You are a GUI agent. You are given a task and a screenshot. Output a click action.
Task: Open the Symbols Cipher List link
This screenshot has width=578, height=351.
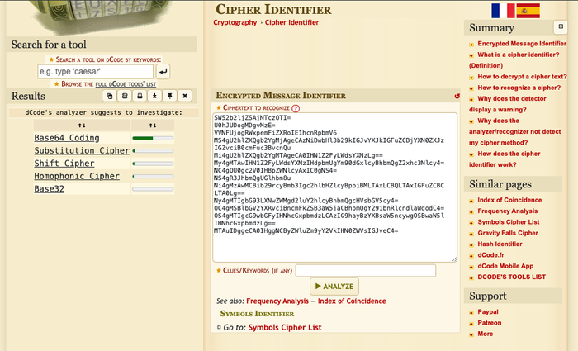pyautogui.click(x=285, y=328)
